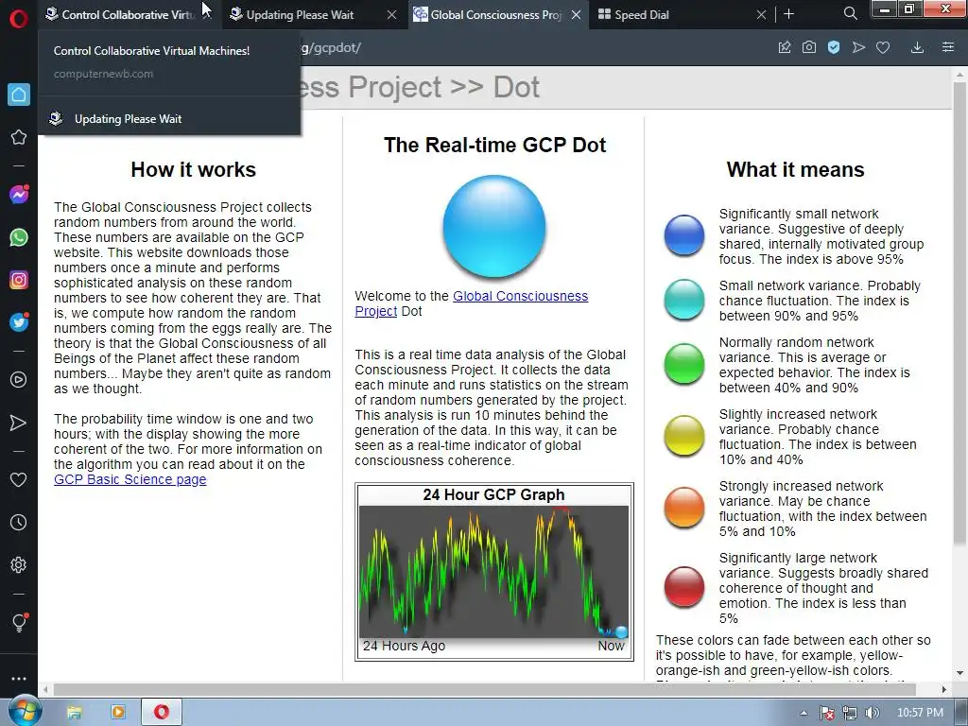
Task: Click the address bar URL field
Action: coord(531,47)
